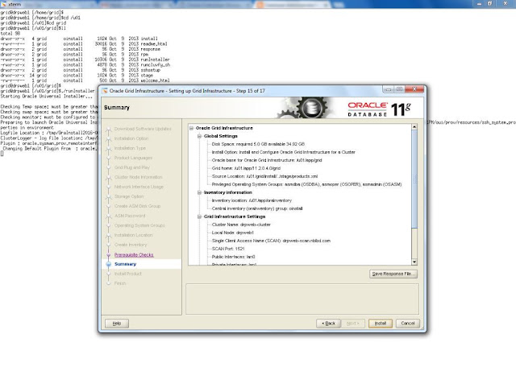Image resolution: width=516 pixels, height=367 pixels.
Task: Click Create Inventory step
Action: coord(131,245)
